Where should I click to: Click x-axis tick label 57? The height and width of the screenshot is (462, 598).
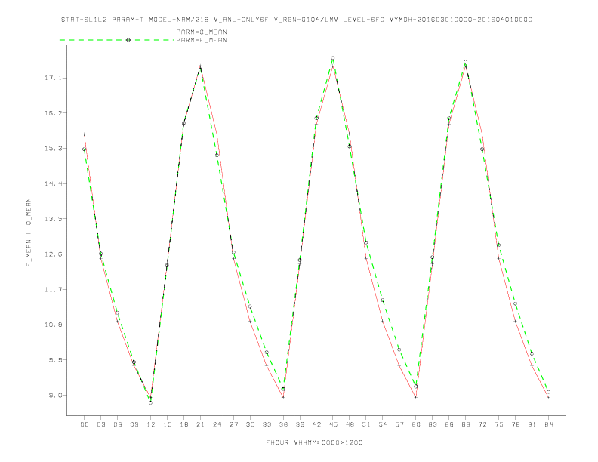[399, 424]
